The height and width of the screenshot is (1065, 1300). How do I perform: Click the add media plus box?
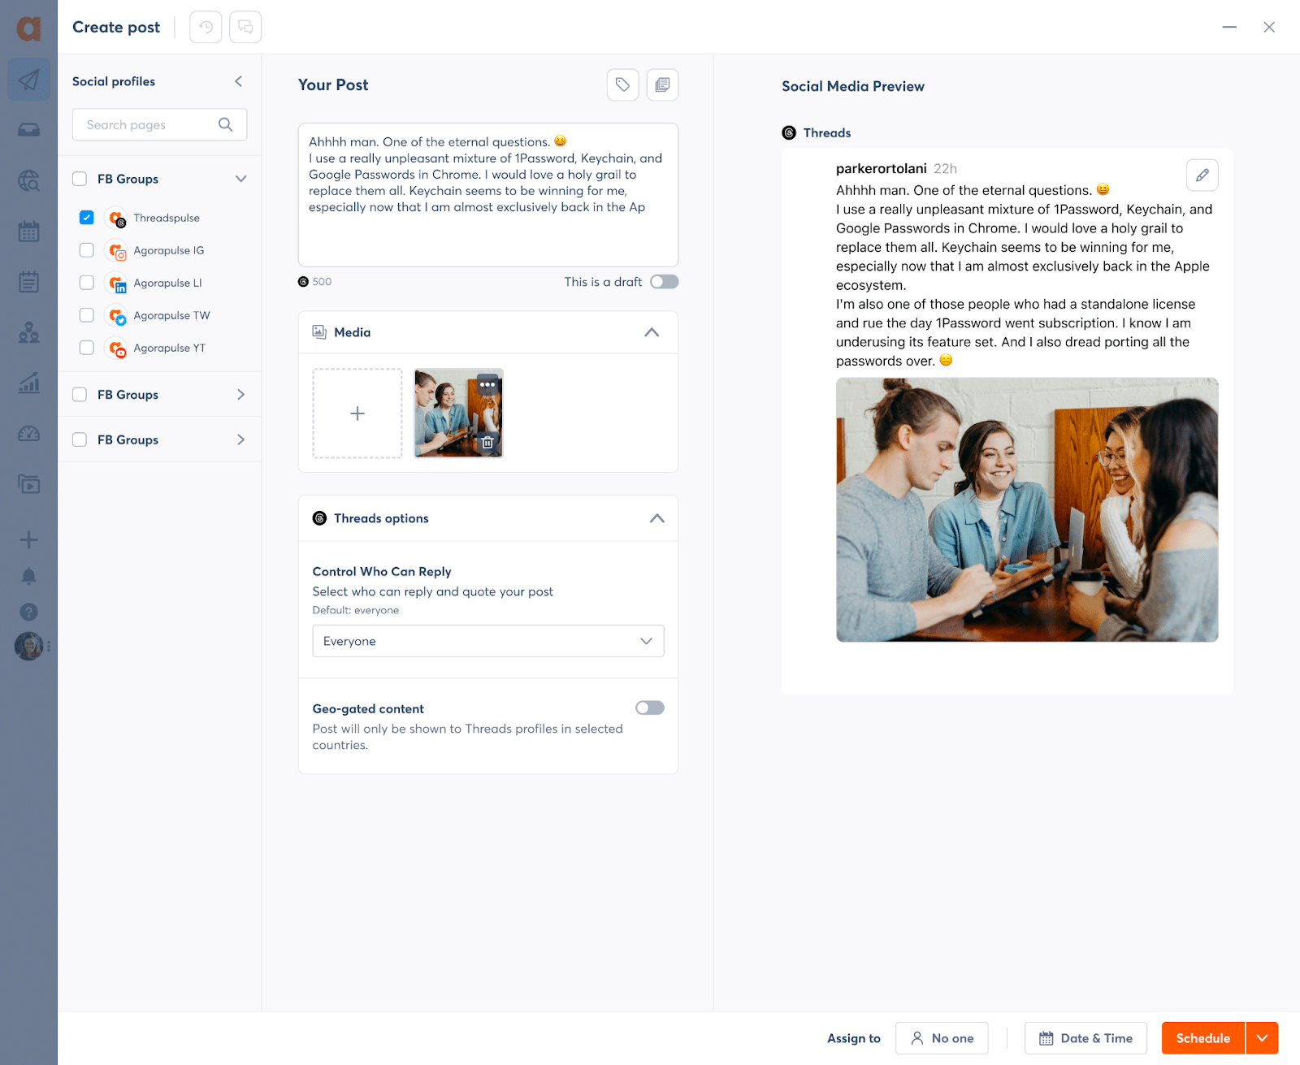click(x=357, y=413)
